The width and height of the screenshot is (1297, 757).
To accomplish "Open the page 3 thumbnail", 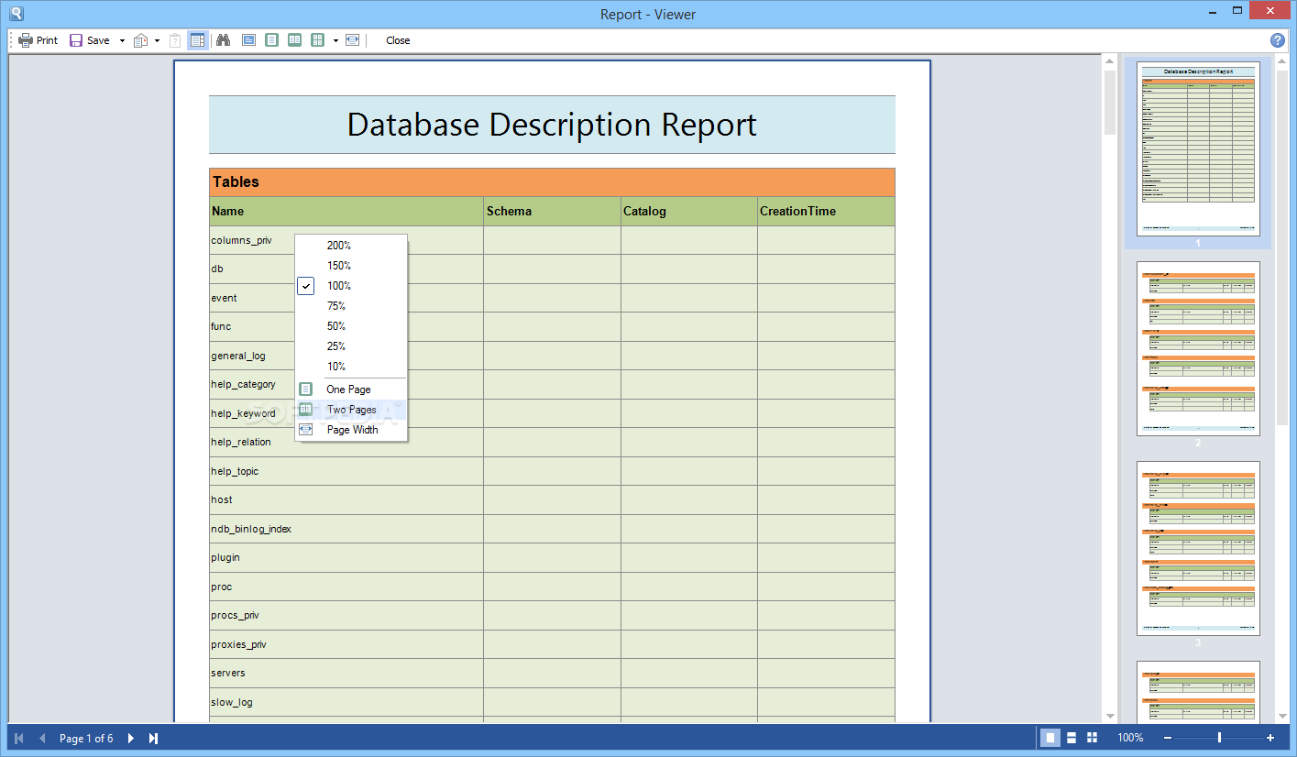I will [x=1198, y=548].
